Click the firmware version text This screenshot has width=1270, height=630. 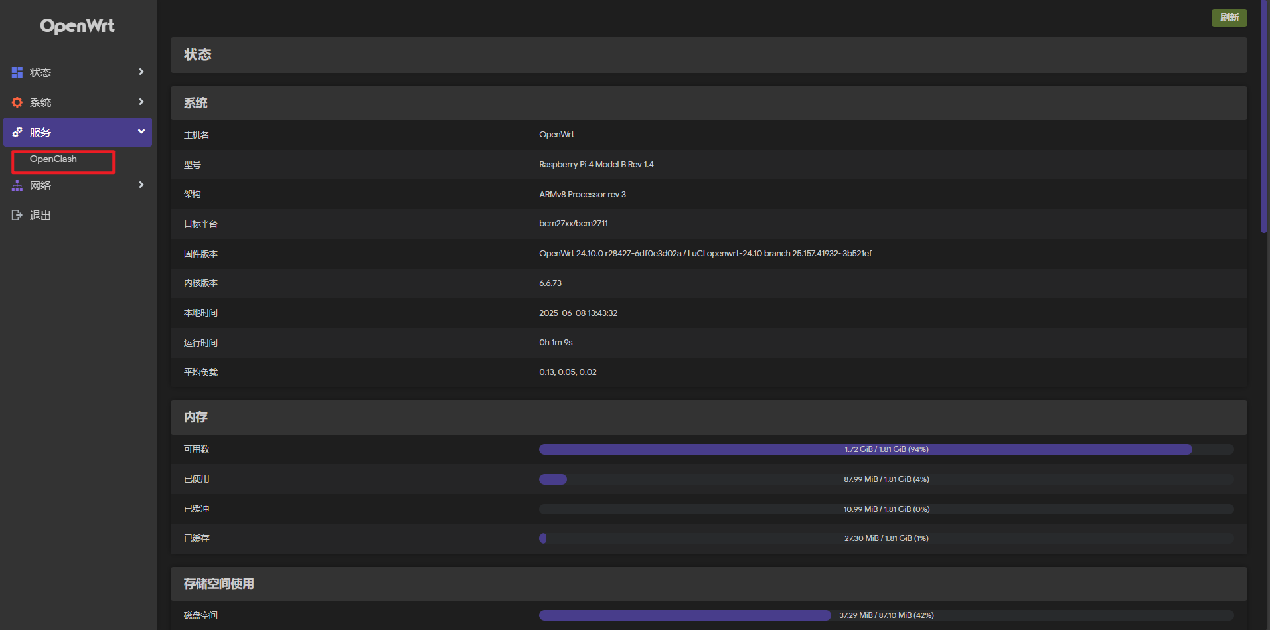[705, 254]
